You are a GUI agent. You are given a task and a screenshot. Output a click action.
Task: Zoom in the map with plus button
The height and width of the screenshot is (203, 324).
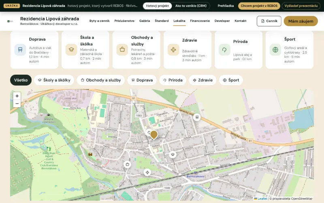coord(17,96)
